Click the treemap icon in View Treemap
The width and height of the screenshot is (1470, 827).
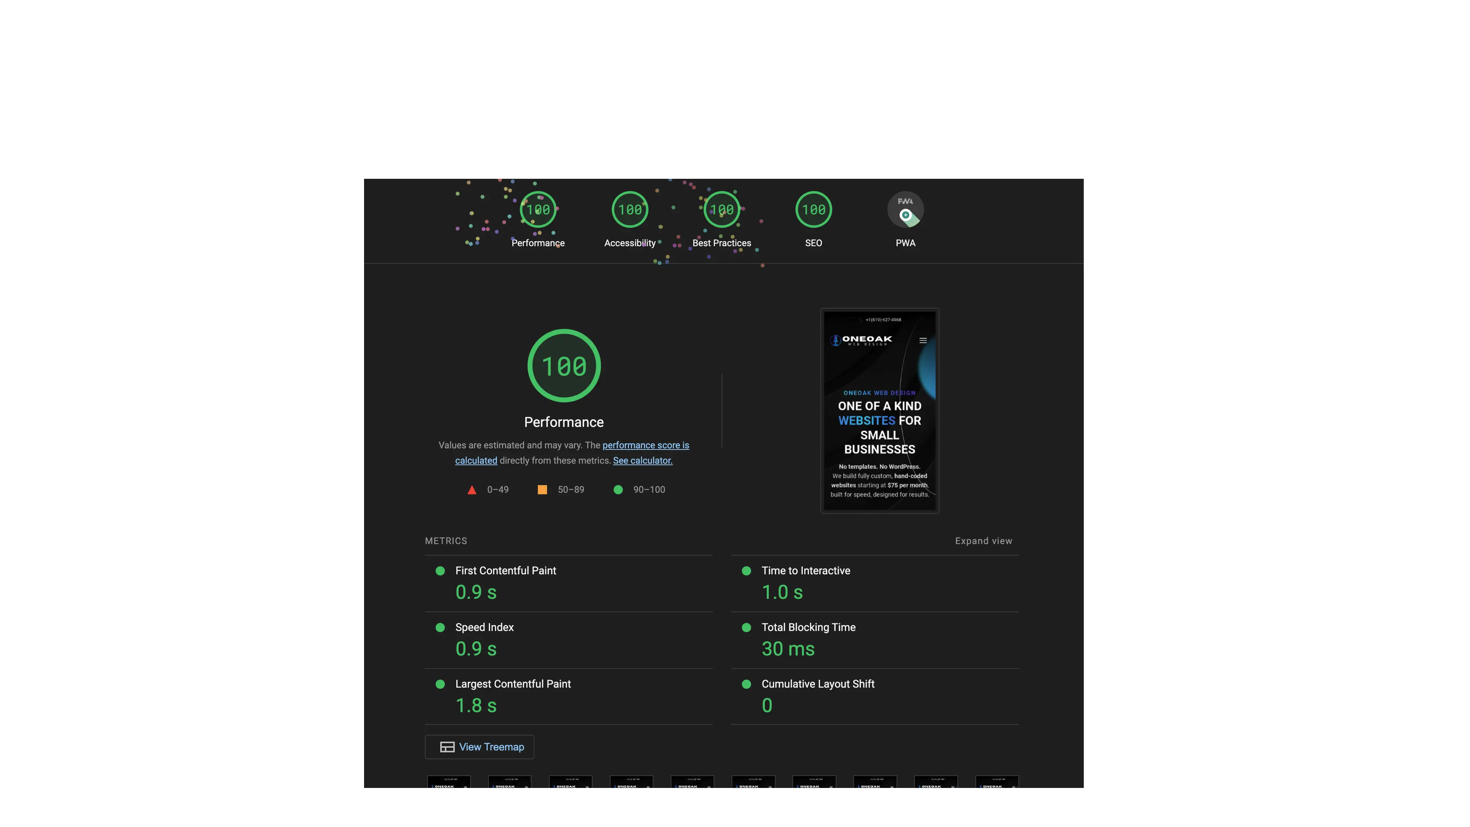(x=447, y=747)
